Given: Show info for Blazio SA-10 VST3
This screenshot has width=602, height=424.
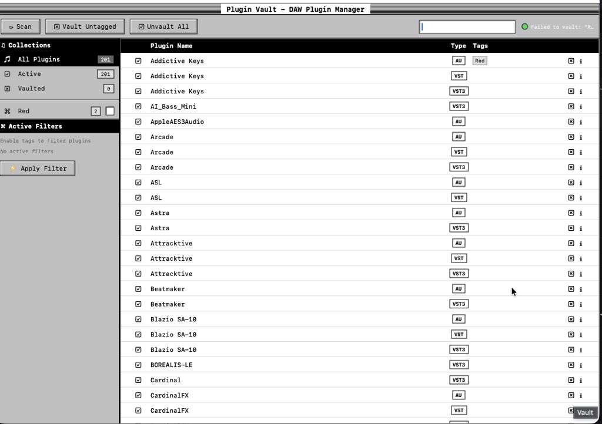Looking at the screenshot, I should [x=581, y=349].
